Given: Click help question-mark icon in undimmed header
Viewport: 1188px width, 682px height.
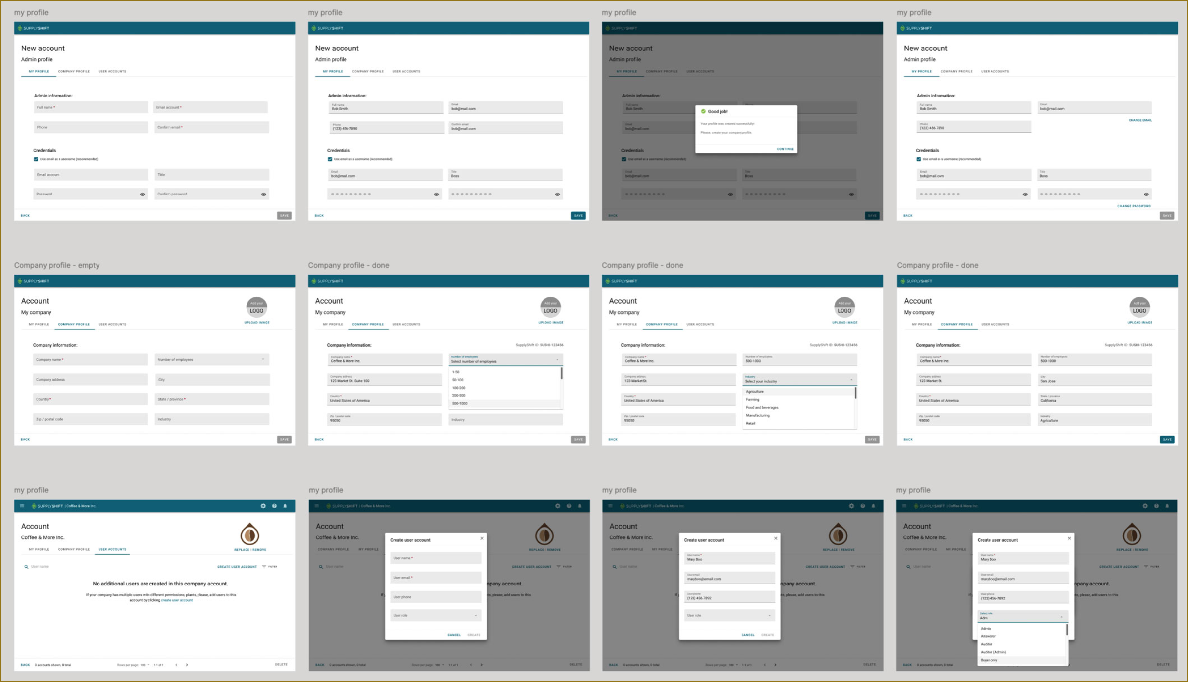Looking at the screenshot, I should (274, 506).
